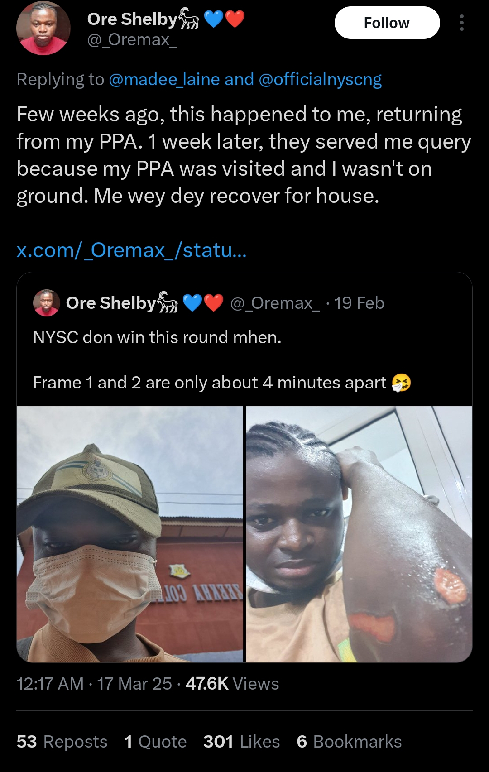Click the @_Oremax_ handle under name
The height and width of the screenshot is (772, 489).
click(x=132, y=40)
